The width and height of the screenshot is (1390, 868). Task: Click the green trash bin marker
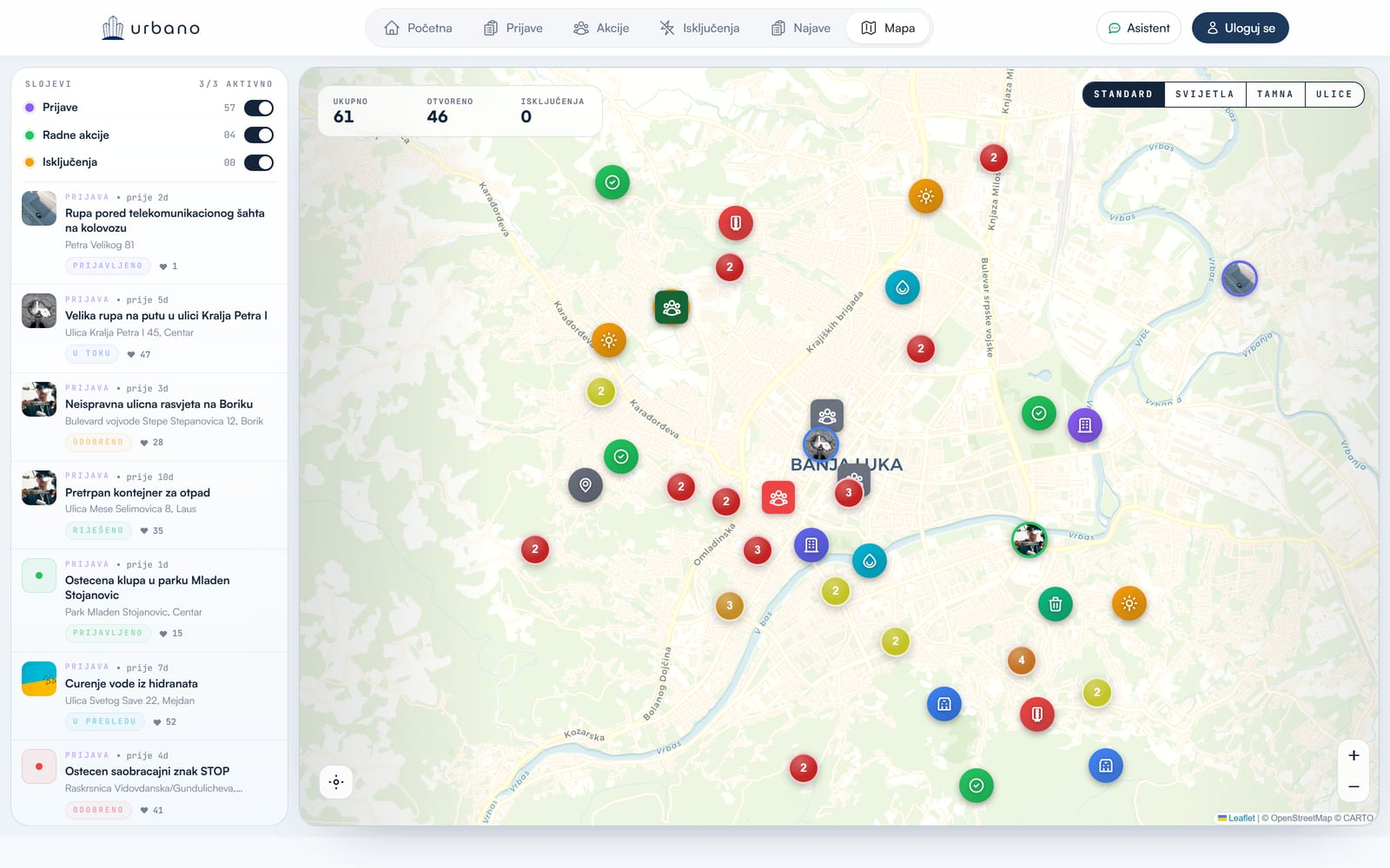1056,604
